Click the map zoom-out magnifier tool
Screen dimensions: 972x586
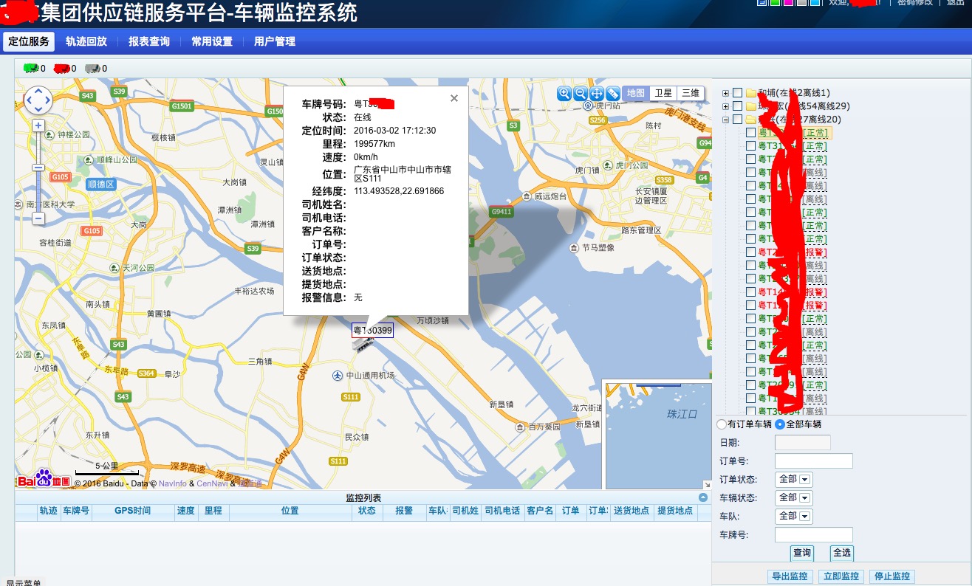581,93
